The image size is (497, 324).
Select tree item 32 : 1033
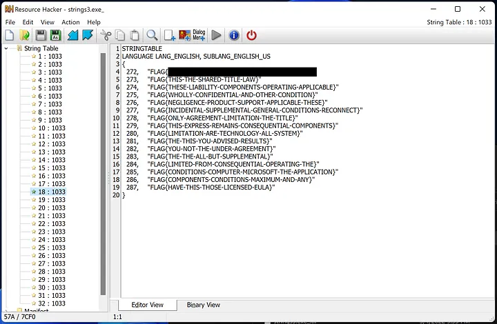(x=52, y=303)
